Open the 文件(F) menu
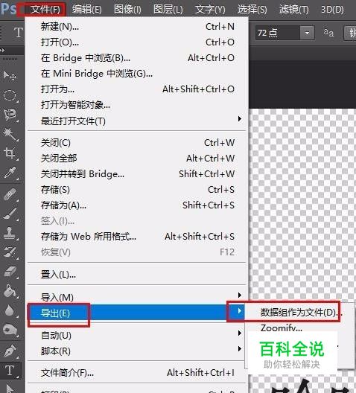This screenshot has height=393, width=356. coord(45,10)
